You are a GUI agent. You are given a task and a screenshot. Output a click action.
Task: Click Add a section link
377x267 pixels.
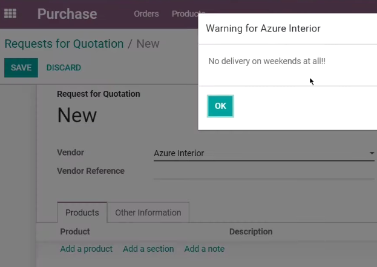[x=148, y=249]
